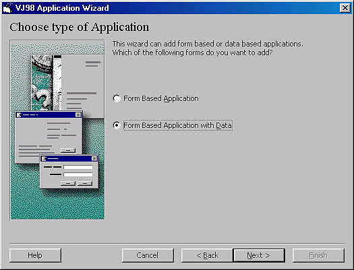Click the close X on illustration's middle mini window
This screenshot has height=270, width=354.
(x=78, y=114)
